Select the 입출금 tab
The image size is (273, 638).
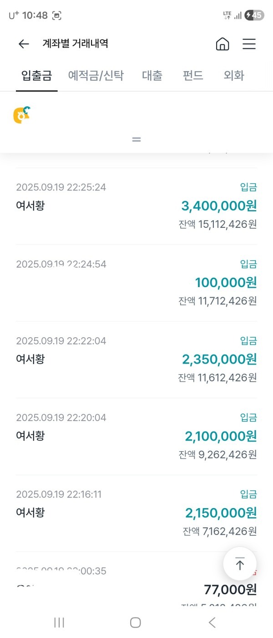[x=36, y=76]
